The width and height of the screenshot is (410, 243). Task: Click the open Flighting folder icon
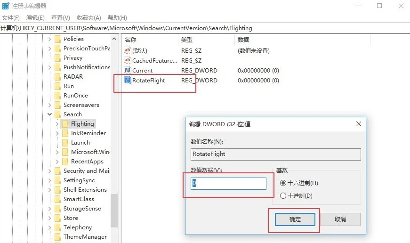click(x=65, y=124)
